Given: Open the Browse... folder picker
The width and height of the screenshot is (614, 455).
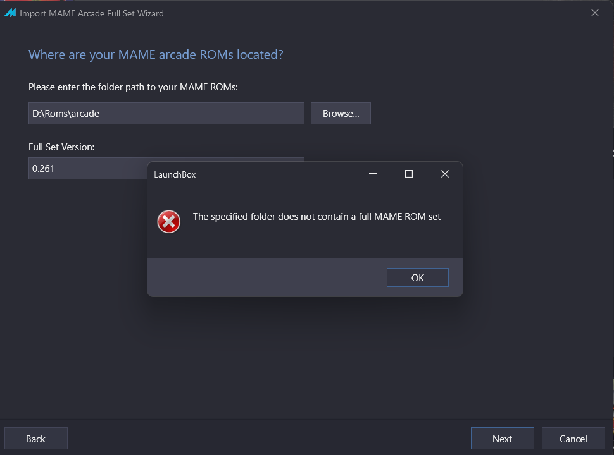Looking at the screenshot, I should (x=341, y=113).
